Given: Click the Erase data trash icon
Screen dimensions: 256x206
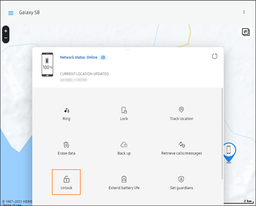Looking at the screenshot, I should [66, 144].
